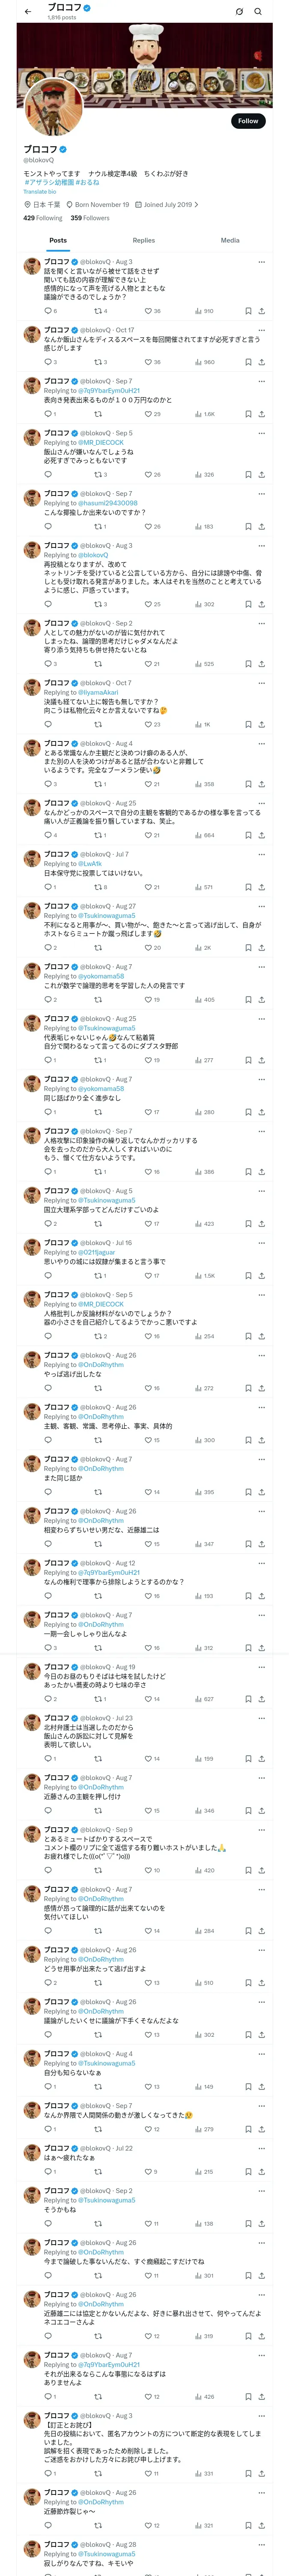289x2576 pixels.
Task: Open the 359 Followers list
Action: [x=89, y=218]
